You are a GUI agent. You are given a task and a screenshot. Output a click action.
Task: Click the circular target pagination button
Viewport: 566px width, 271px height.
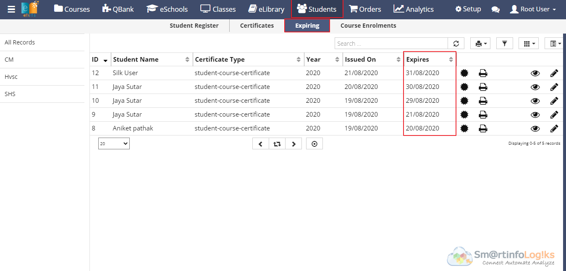(314, 144)
